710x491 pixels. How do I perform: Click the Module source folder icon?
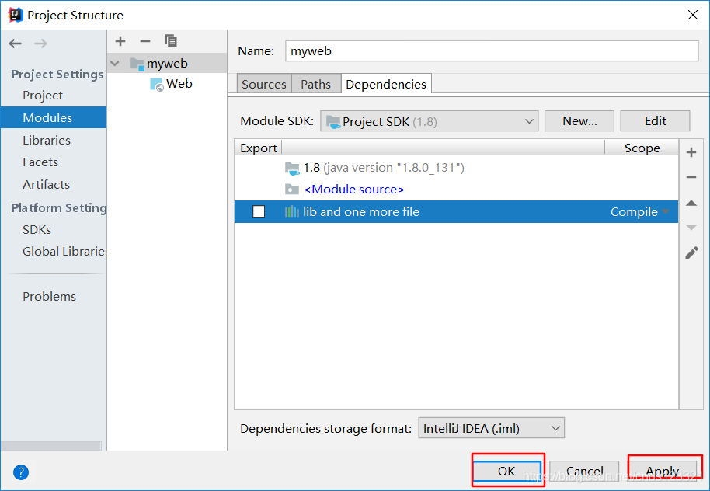point(292,190)
